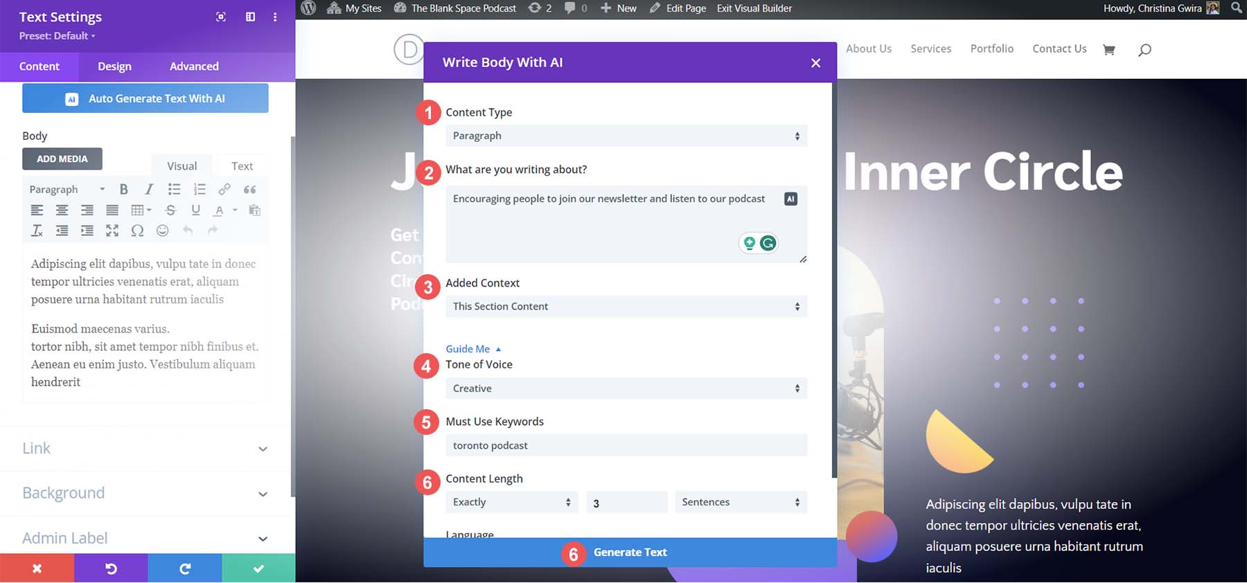Open the special character omega icon

click(x=137, y=231)
